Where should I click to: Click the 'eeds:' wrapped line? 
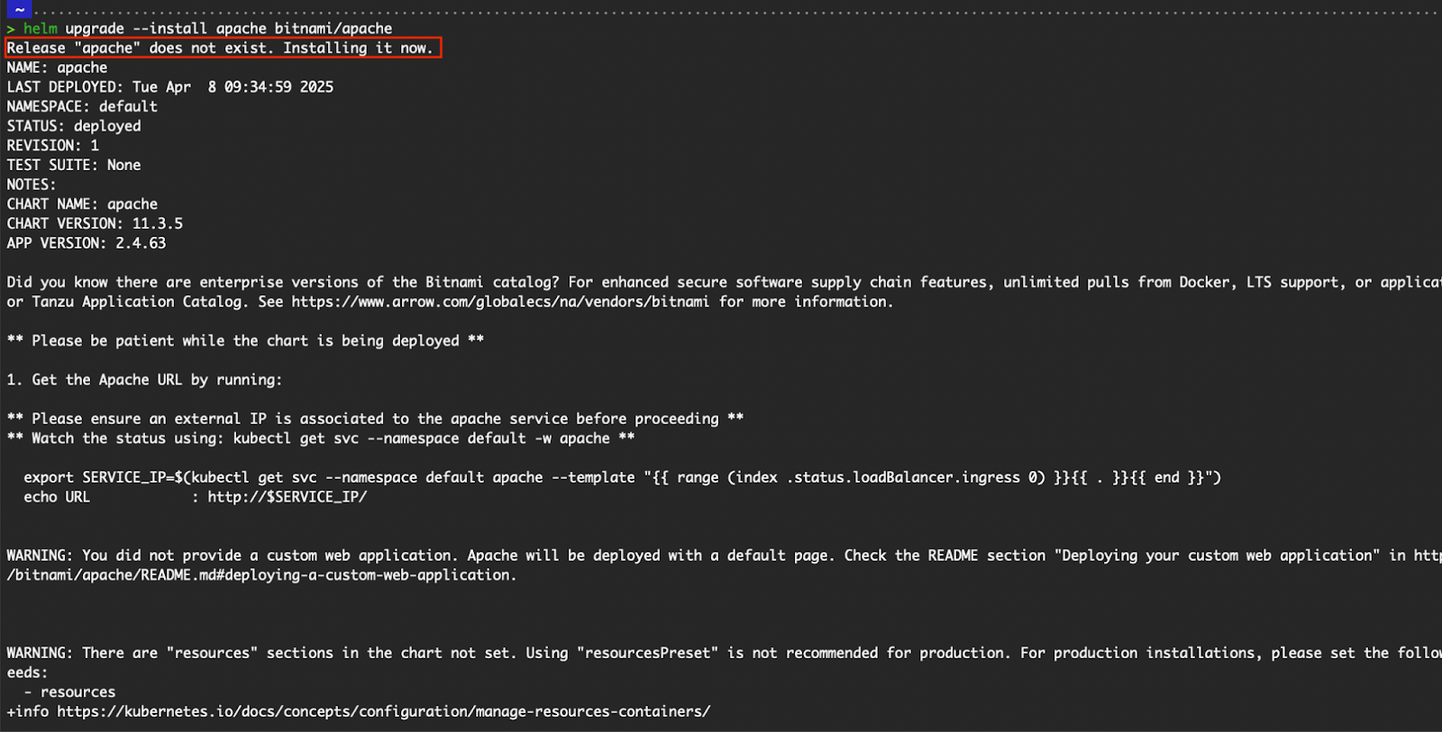point(27,673)
